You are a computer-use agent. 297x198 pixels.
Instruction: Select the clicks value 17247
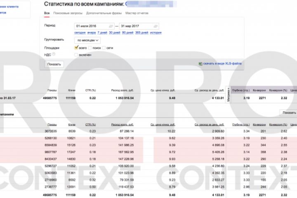[71, 152]
